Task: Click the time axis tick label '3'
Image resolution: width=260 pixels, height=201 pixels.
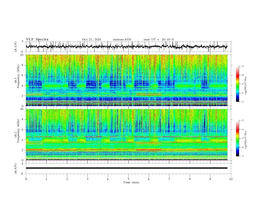Action: click(87, 179)
